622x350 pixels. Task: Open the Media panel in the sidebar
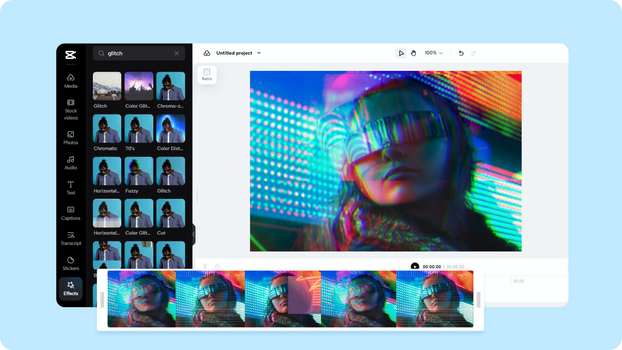point(70,81)
